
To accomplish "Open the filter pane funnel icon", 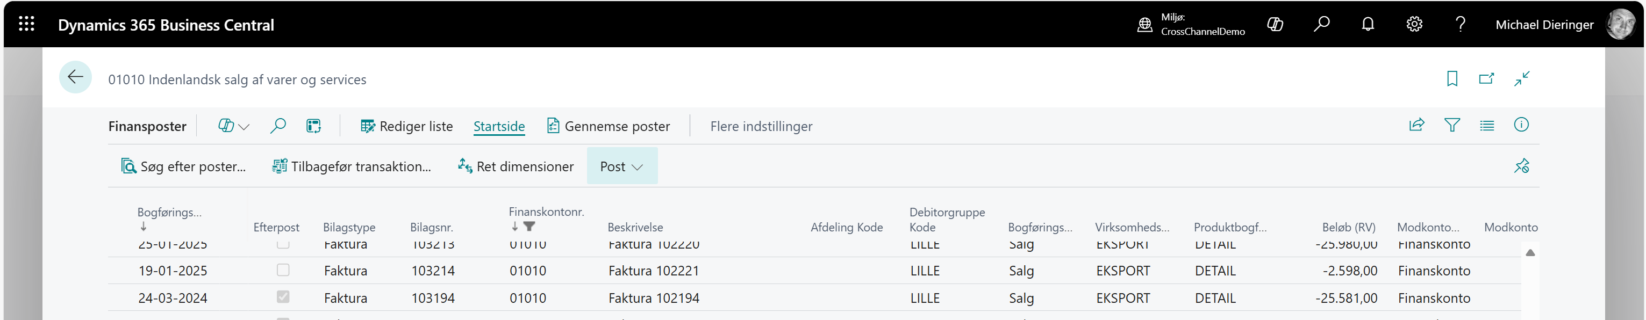I will [1453, 125].
